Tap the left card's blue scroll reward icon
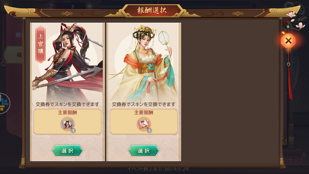This screenshot has width=309, height=174. (x=67, y=124)
